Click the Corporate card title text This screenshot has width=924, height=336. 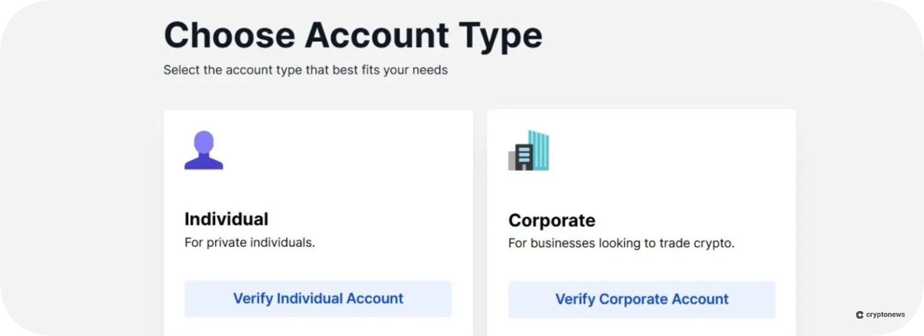click(x=552, y=220)
